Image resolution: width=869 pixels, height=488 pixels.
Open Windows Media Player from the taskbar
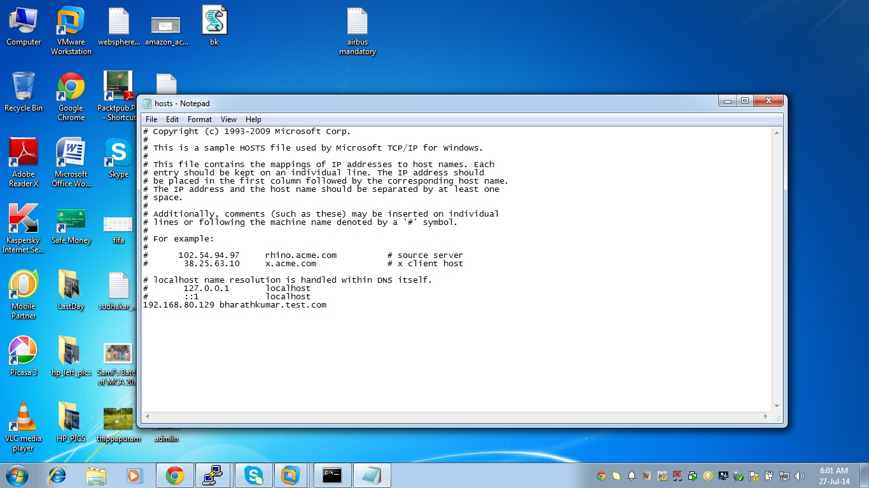(x=134, y=475)
